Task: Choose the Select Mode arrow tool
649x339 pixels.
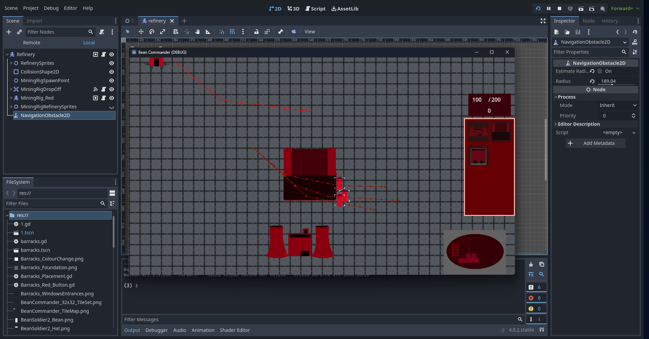Action: (x=128, y=32)
